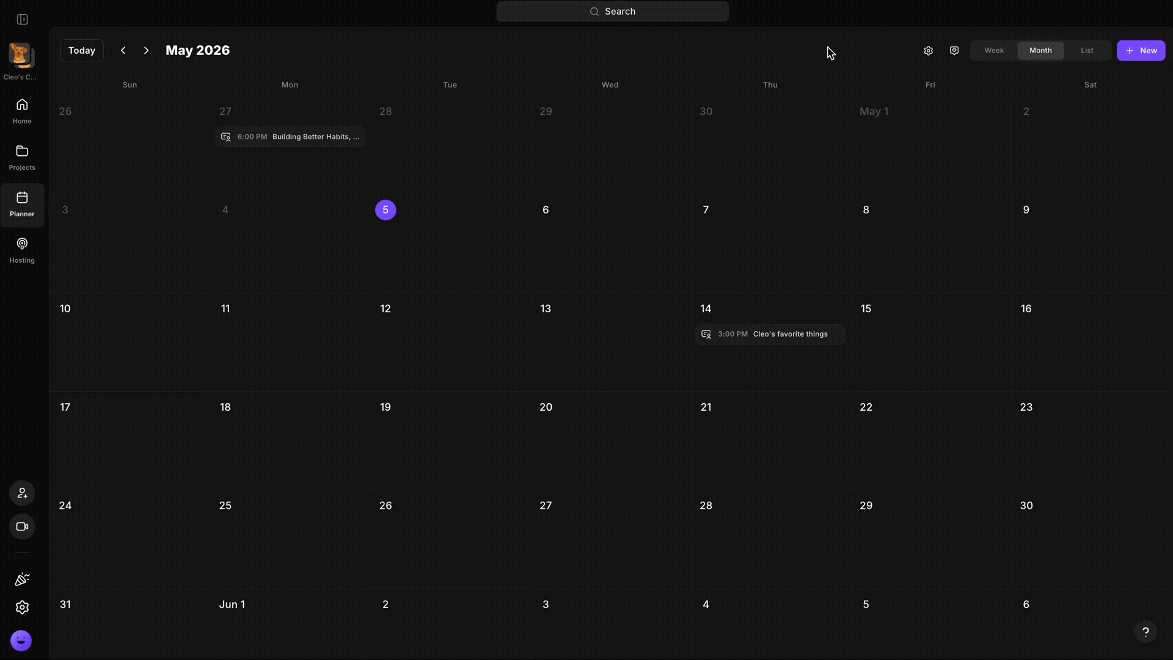Toggle the sidebar collapse icon
This screenshot has width=1173, height=660.
(x=22, y=20)
